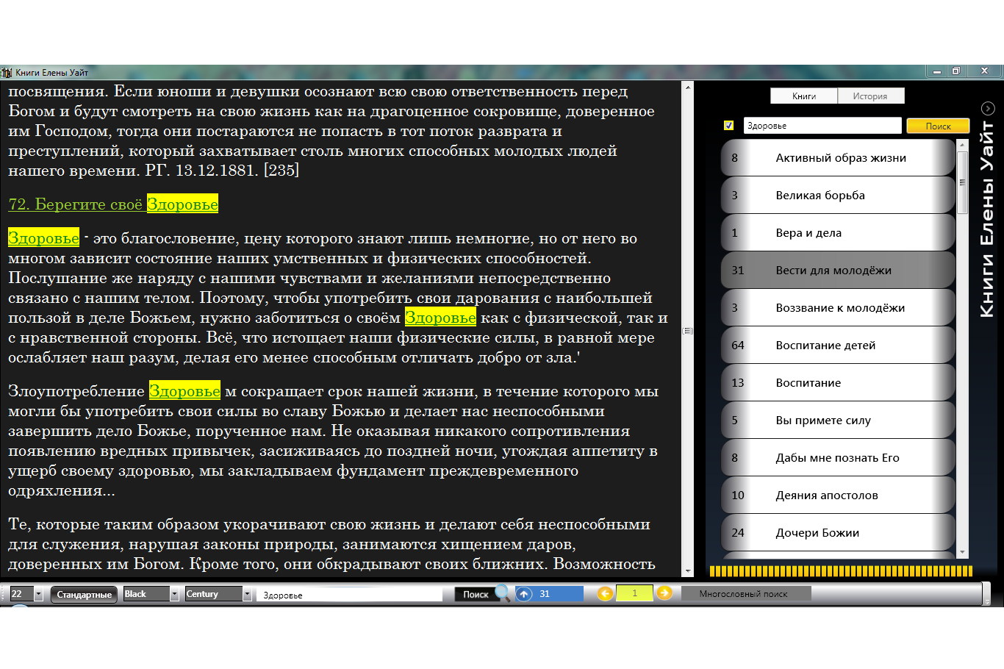Viewport: 1004px width, 669px height.
Task: Click the yellow Поиск button
Action: click(x=938, y=126)
